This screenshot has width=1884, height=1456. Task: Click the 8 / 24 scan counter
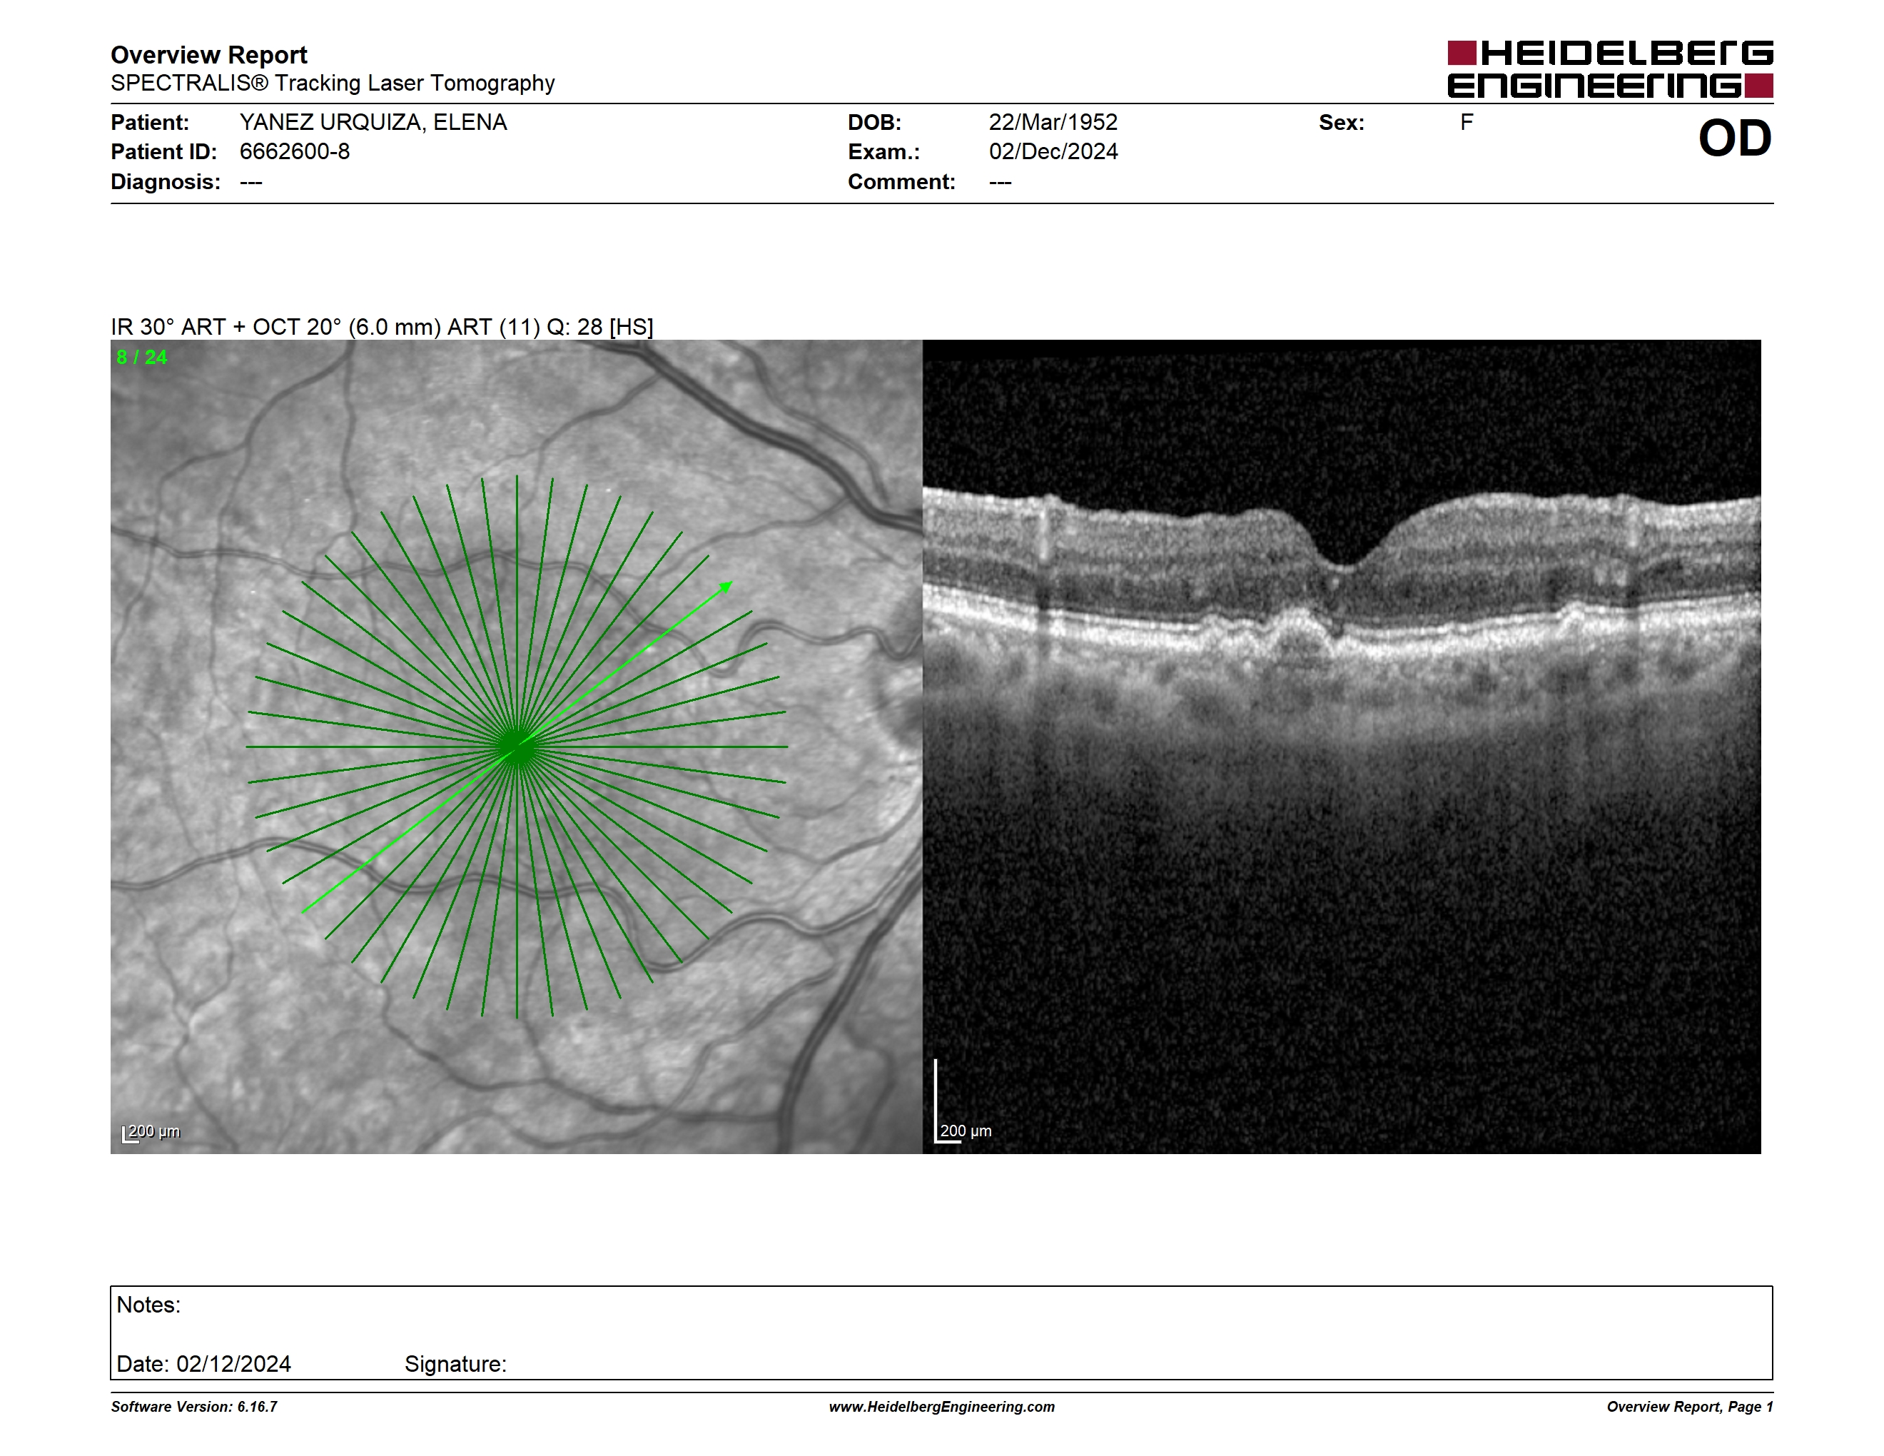point(141,357)
